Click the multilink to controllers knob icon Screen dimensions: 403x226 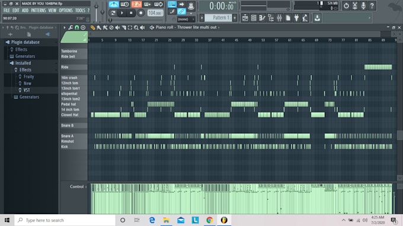(191, 6)
